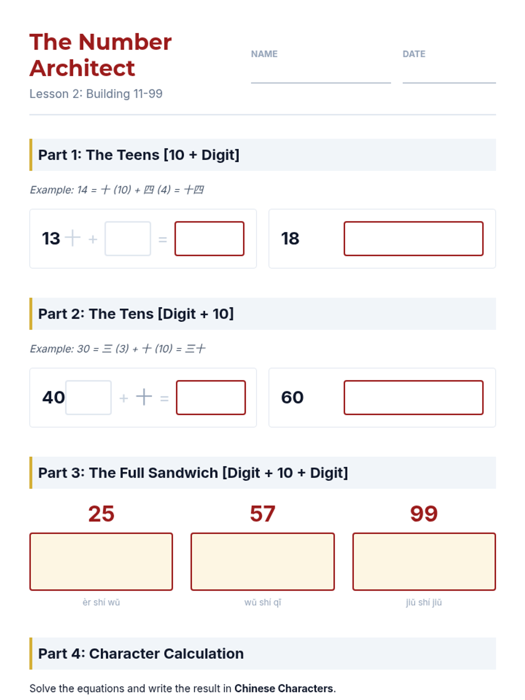Click the "Part 1: The Teens" heading

click(x=139, y=155)
